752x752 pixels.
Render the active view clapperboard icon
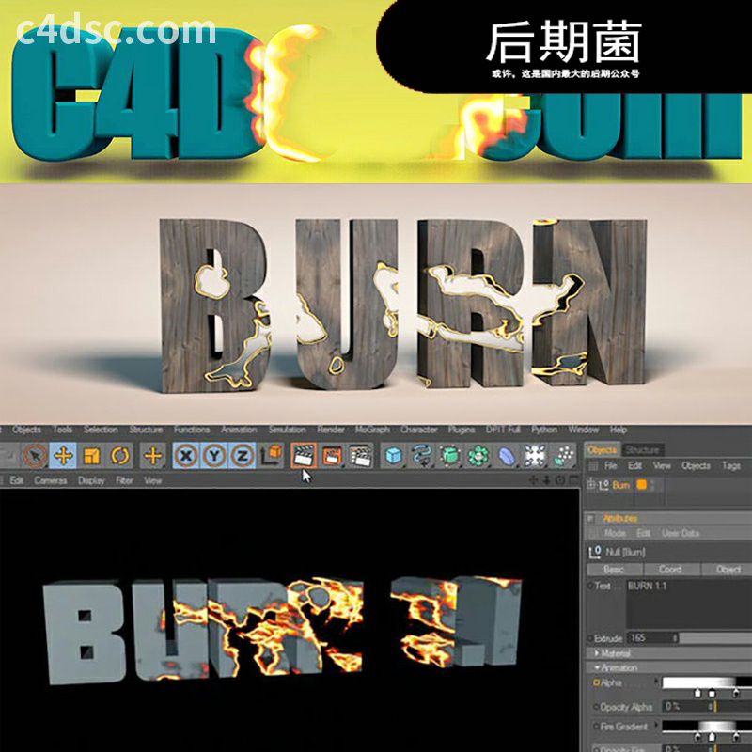(303, 455)
